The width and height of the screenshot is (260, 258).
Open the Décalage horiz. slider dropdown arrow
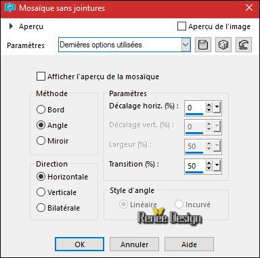click(217, 108)
